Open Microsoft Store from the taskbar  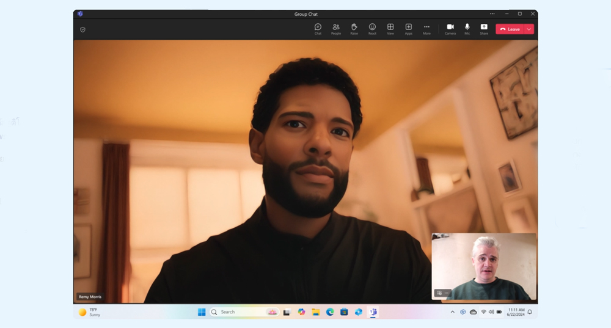coord(344,312)
